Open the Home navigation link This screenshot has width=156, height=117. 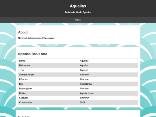(x=78, y=20)
